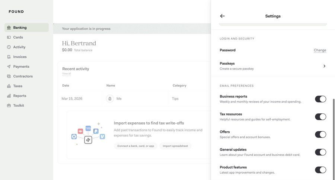Click the Settings panel scrollbar

[x=334, y=139]
